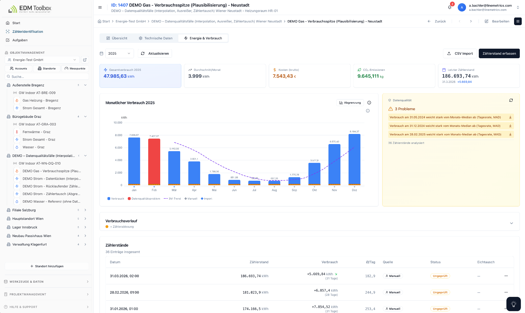
Task: Toggle Abgrenzung chart view
Action: tap(350, 103)
